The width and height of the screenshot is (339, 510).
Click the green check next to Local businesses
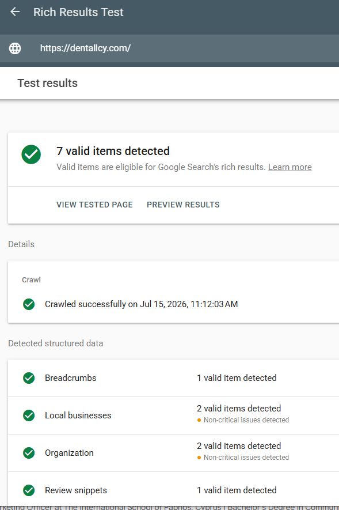click(29, 415)
